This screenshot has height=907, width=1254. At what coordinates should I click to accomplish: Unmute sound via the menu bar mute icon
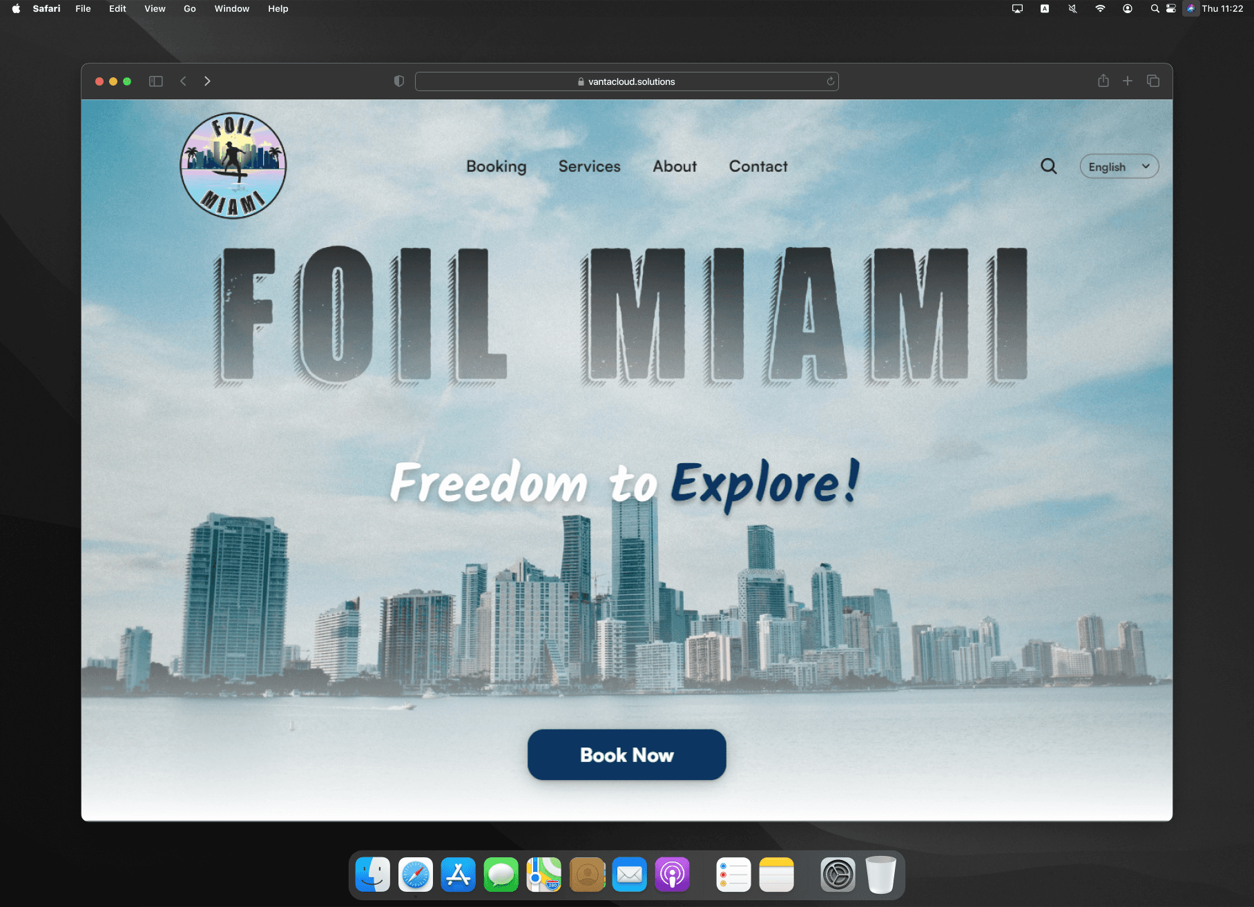1071,8
